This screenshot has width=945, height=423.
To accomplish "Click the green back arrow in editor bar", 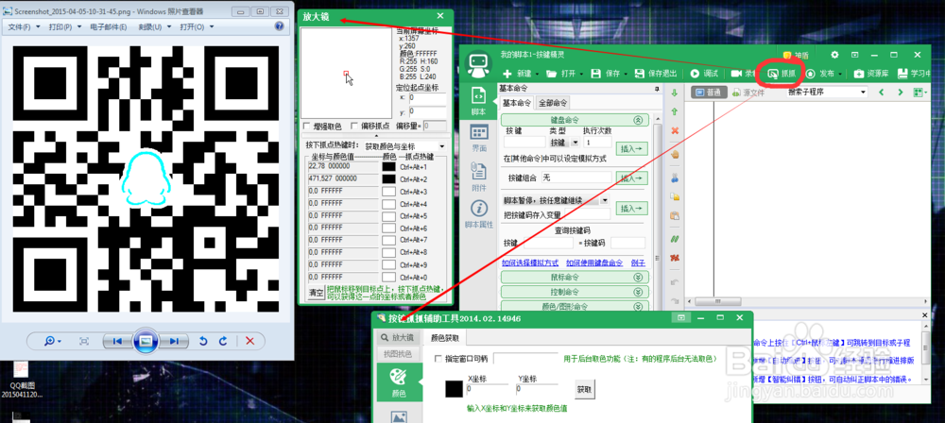I will pos(881,93).
